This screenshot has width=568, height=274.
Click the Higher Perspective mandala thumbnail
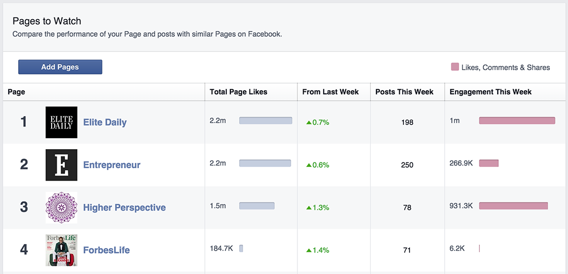(61, 207)
